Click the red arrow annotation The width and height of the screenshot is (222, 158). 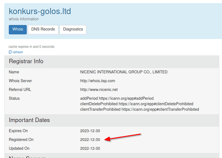122,137
